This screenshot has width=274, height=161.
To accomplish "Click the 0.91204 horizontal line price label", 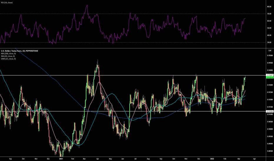I will (270, 111).
